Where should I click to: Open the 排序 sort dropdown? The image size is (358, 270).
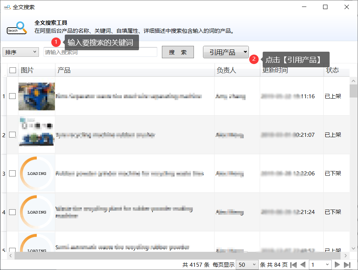[x=20, y=52]
